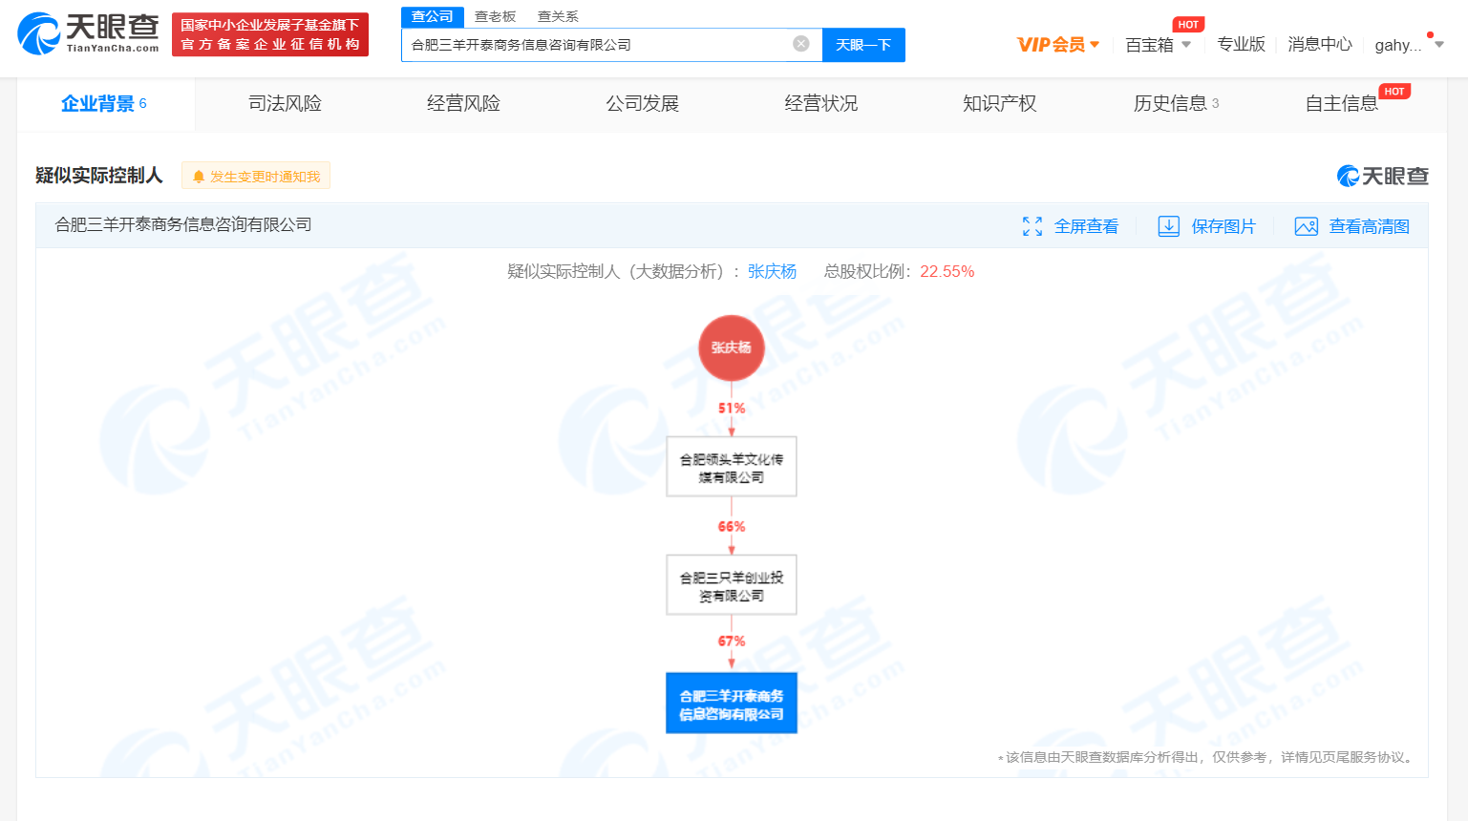Image resolution: width=1468 pixels, height=821 pixels.
Task: Click the HD image picture icon
Action: tap(1307, 226)
